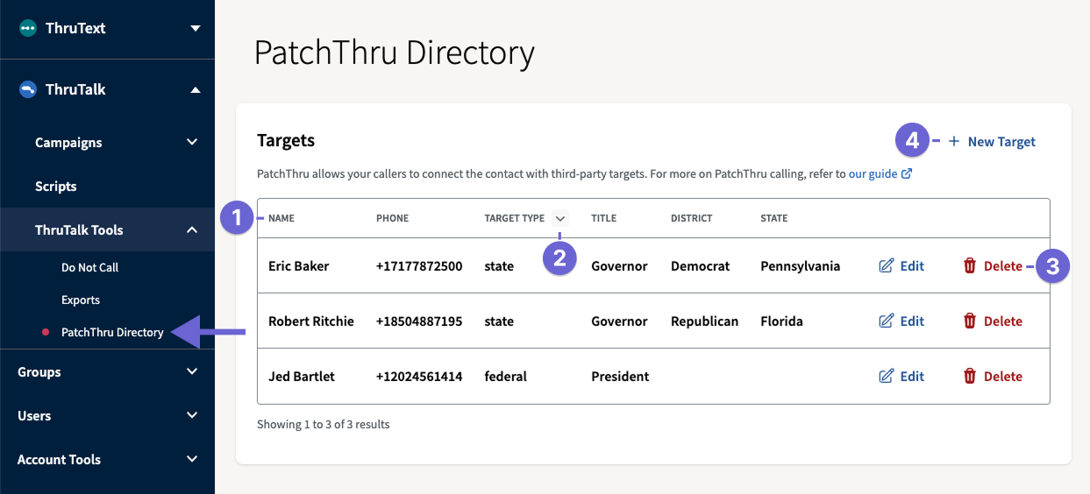Click the trash icon in Jed Bartlet row
The height and width of the screenshot is (494, 1090).
(x=970, y=376)
